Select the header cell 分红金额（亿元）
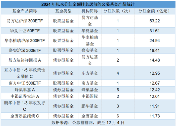176x127 pixels. pyautogui.click(x=155, y=11)
